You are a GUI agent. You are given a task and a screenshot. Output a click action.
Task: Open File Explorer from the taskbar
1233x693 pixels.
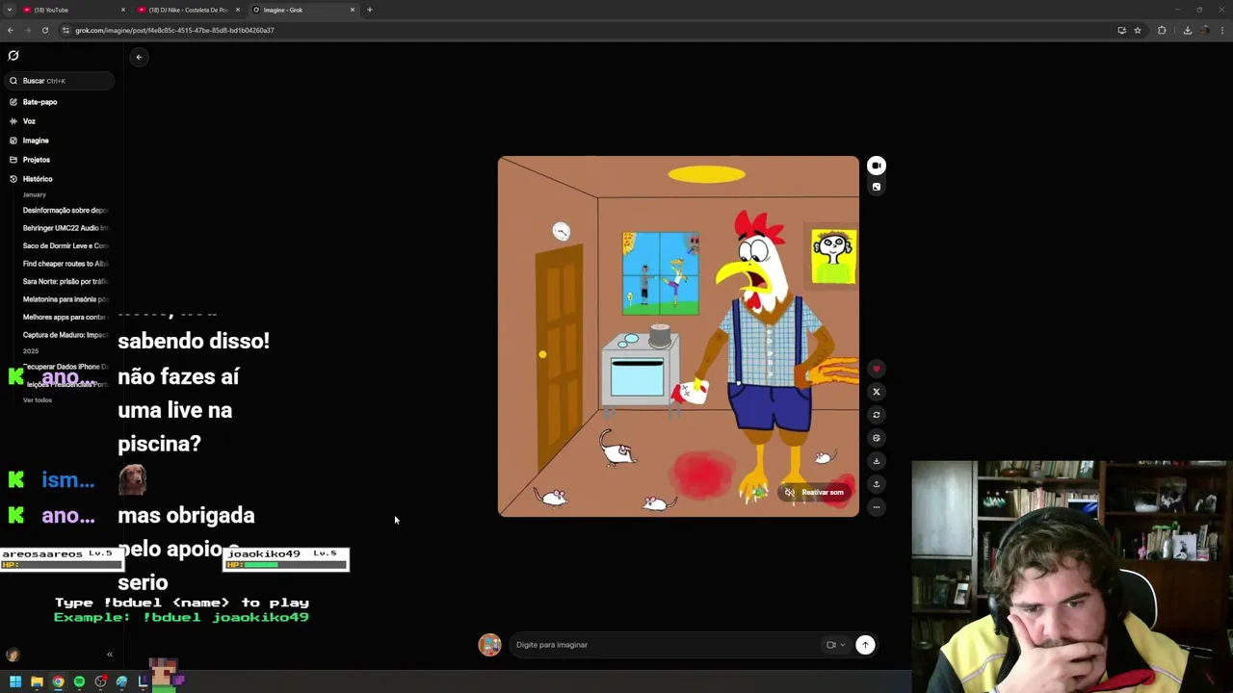click(37, 681)
